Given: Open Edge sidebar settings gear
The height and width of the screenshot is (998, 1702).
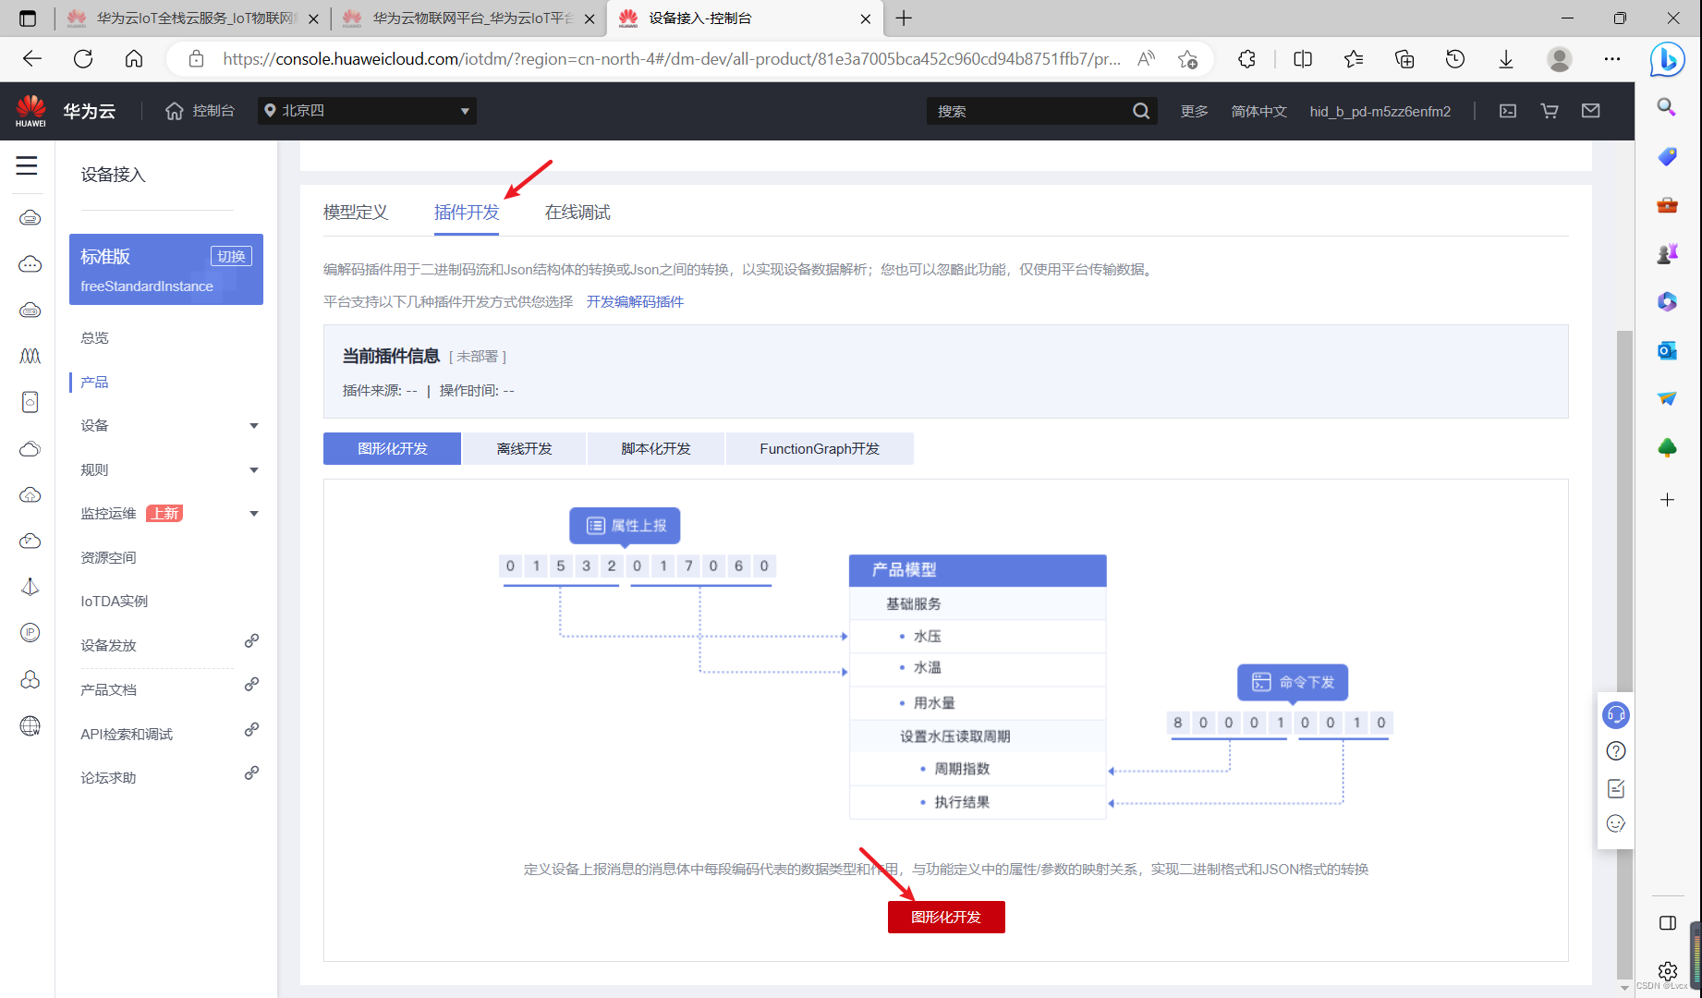Looking at the screenshot, I should click(1667, 971).
